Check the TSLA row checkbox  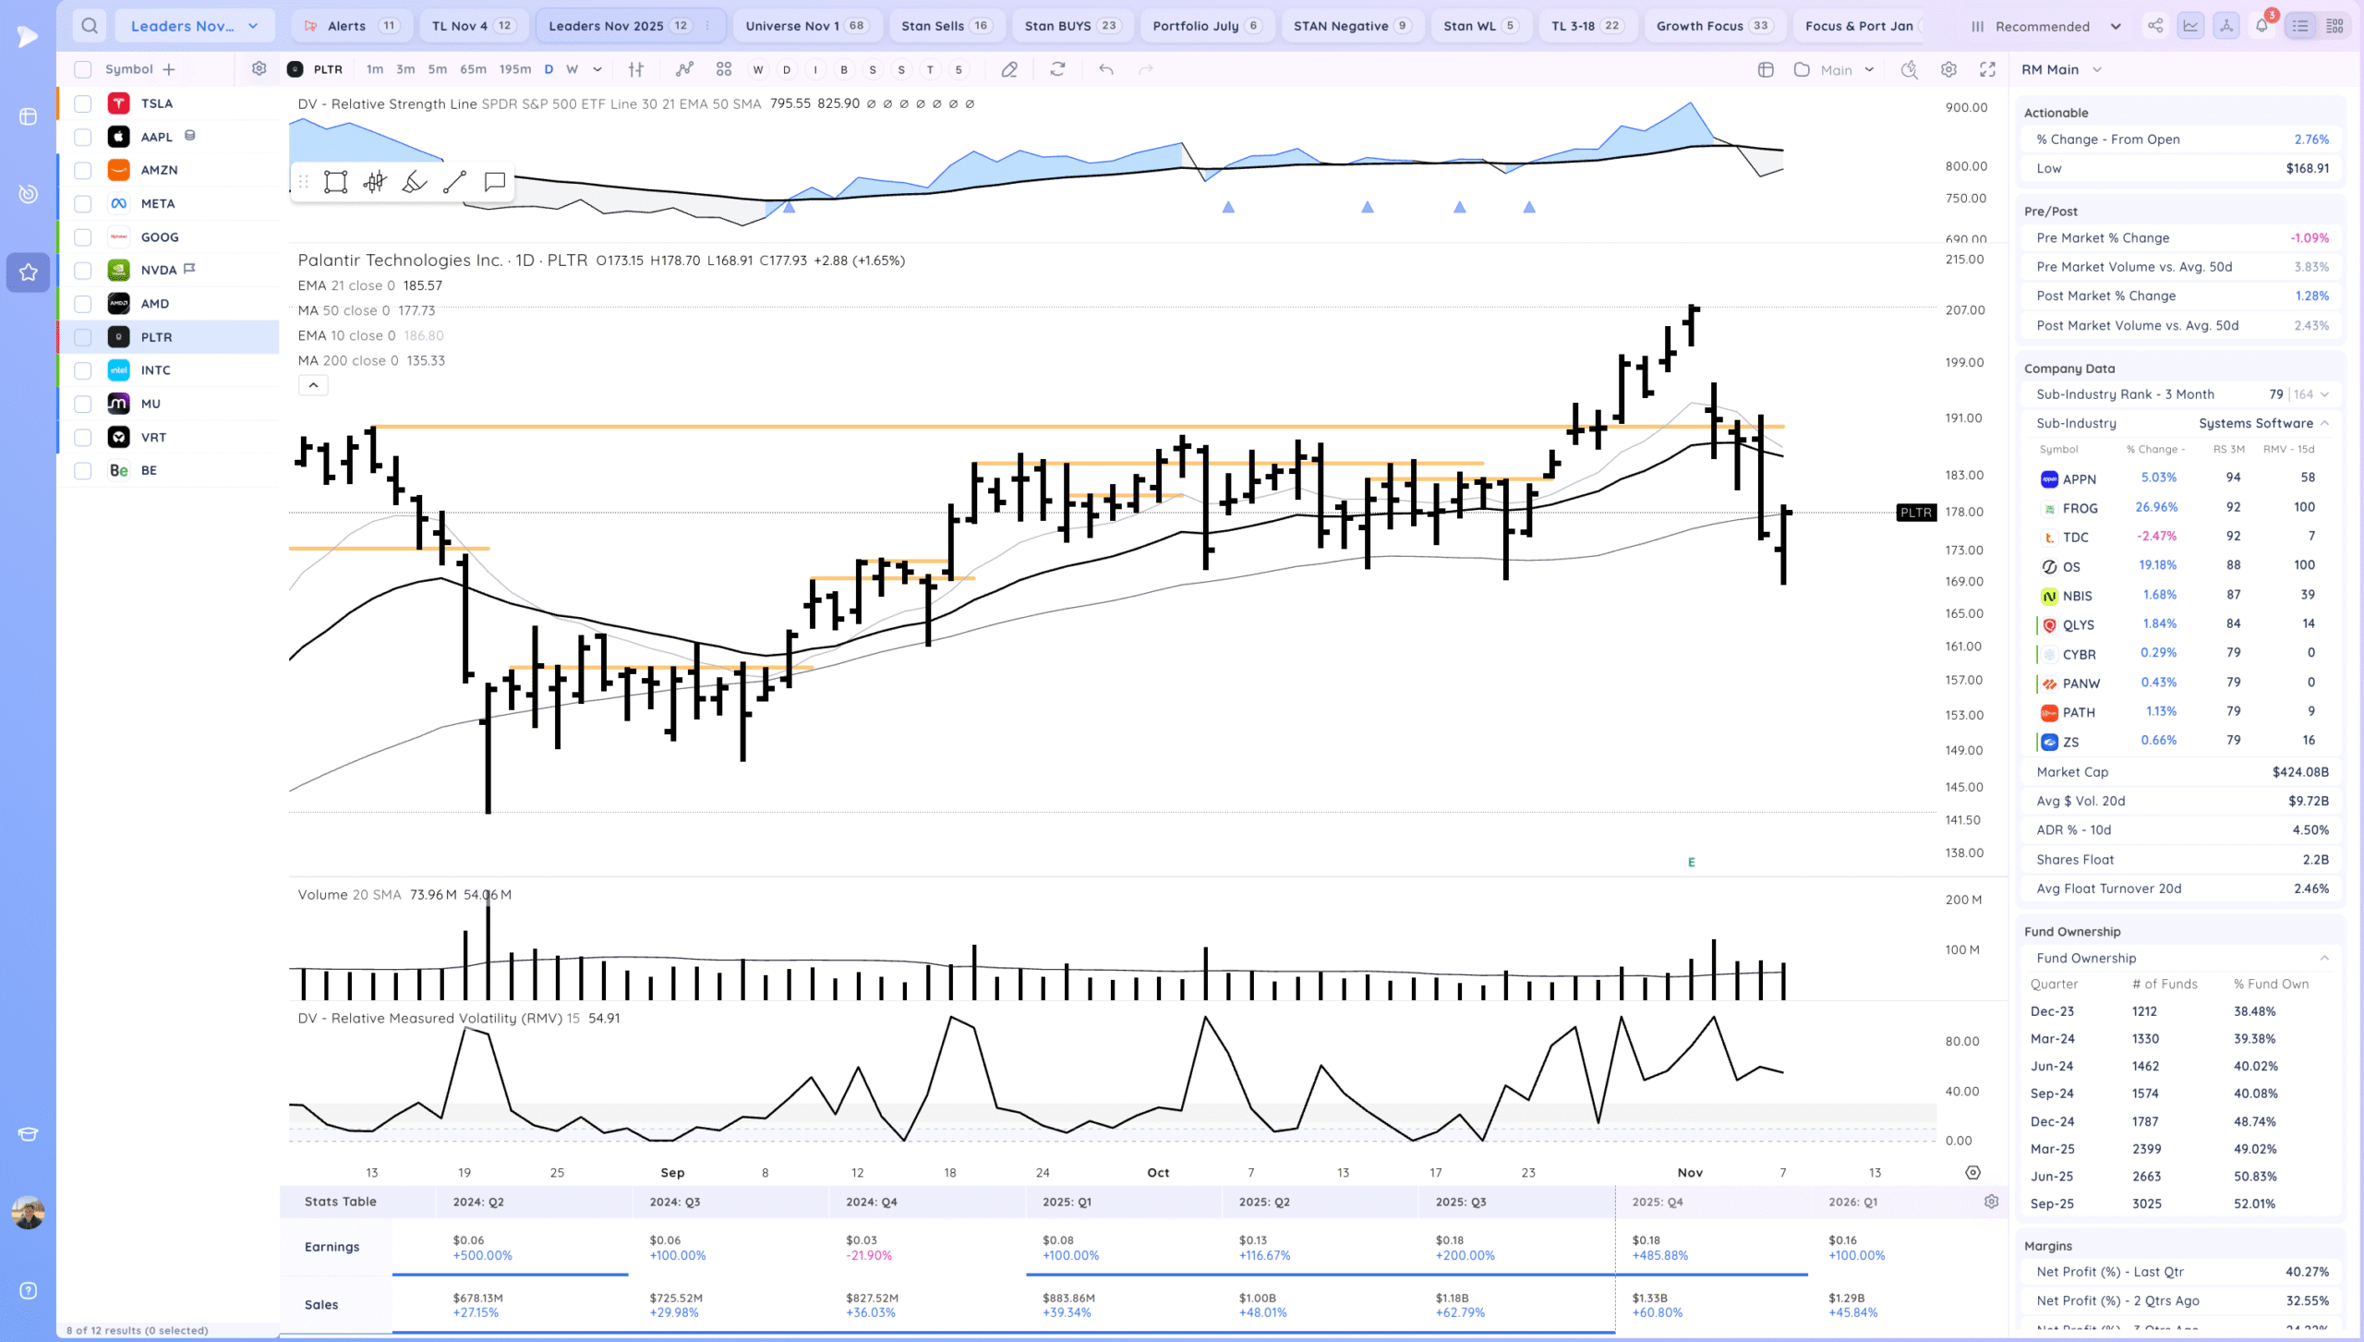coord(83,103)
